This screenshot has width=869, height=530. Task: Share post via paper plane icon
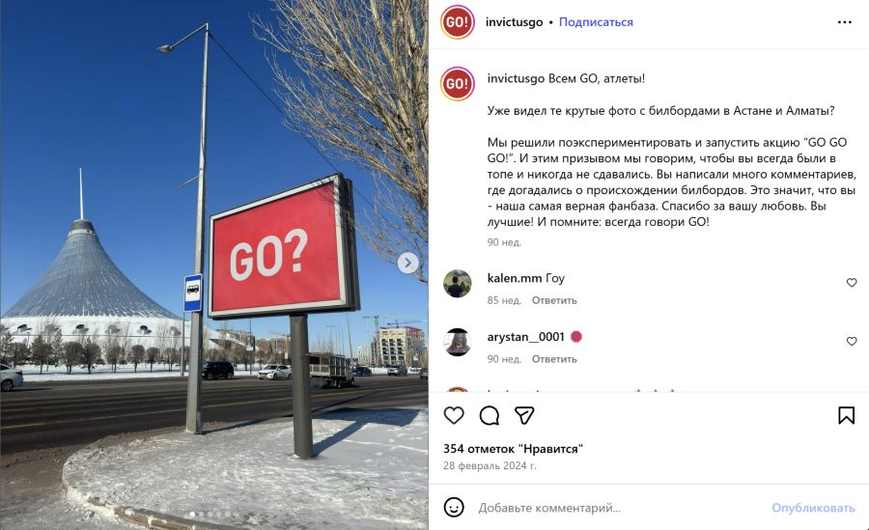click(x=524, y=415)
